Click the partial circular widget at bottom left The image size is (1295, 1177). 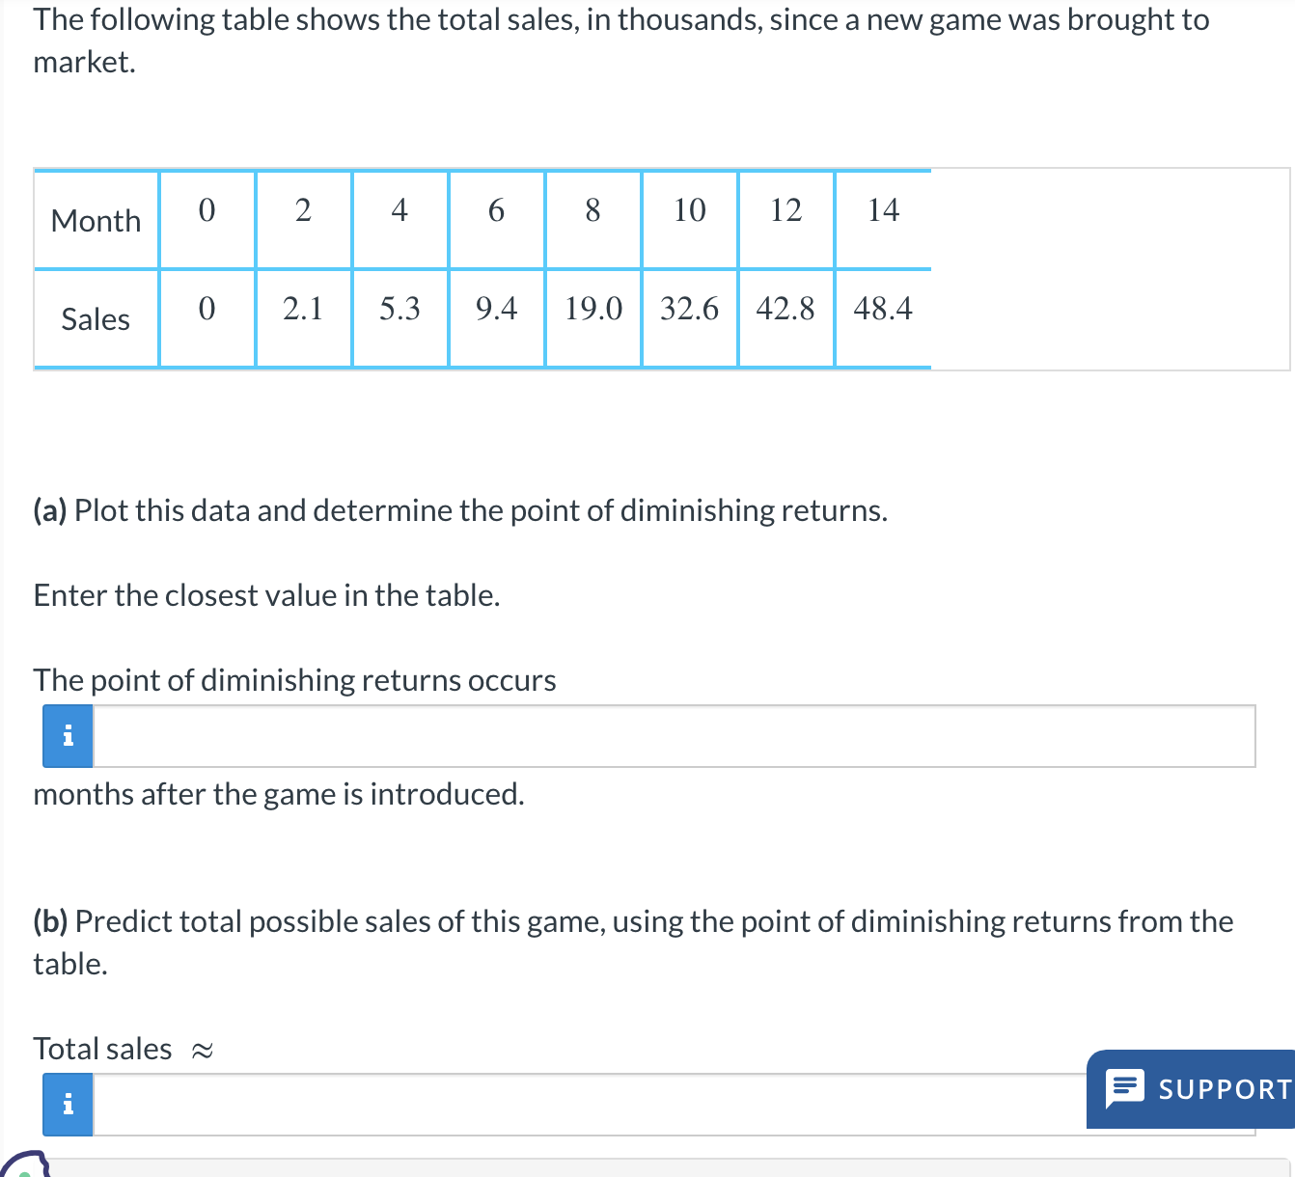[x=24, y=1167]
